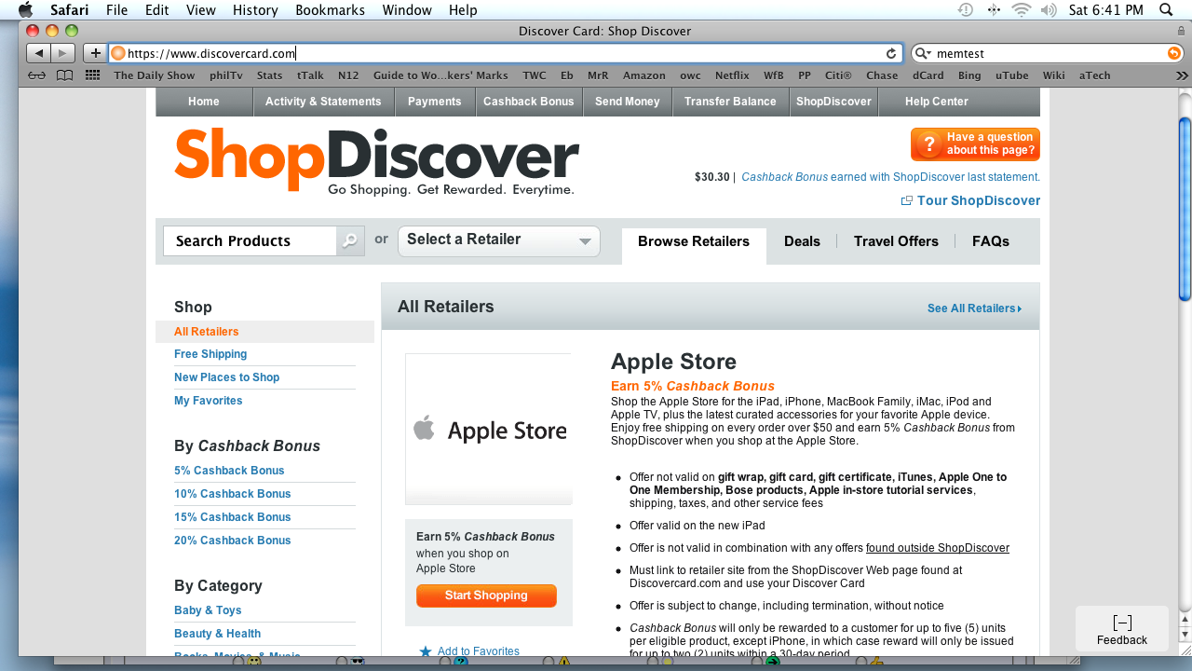Click the address bar URL field
This screenshot has height=671, width=1192.
[x=504, y=54]
